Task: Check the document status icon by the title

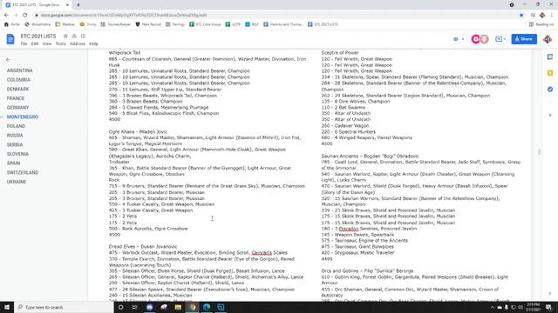Action: 84,36
